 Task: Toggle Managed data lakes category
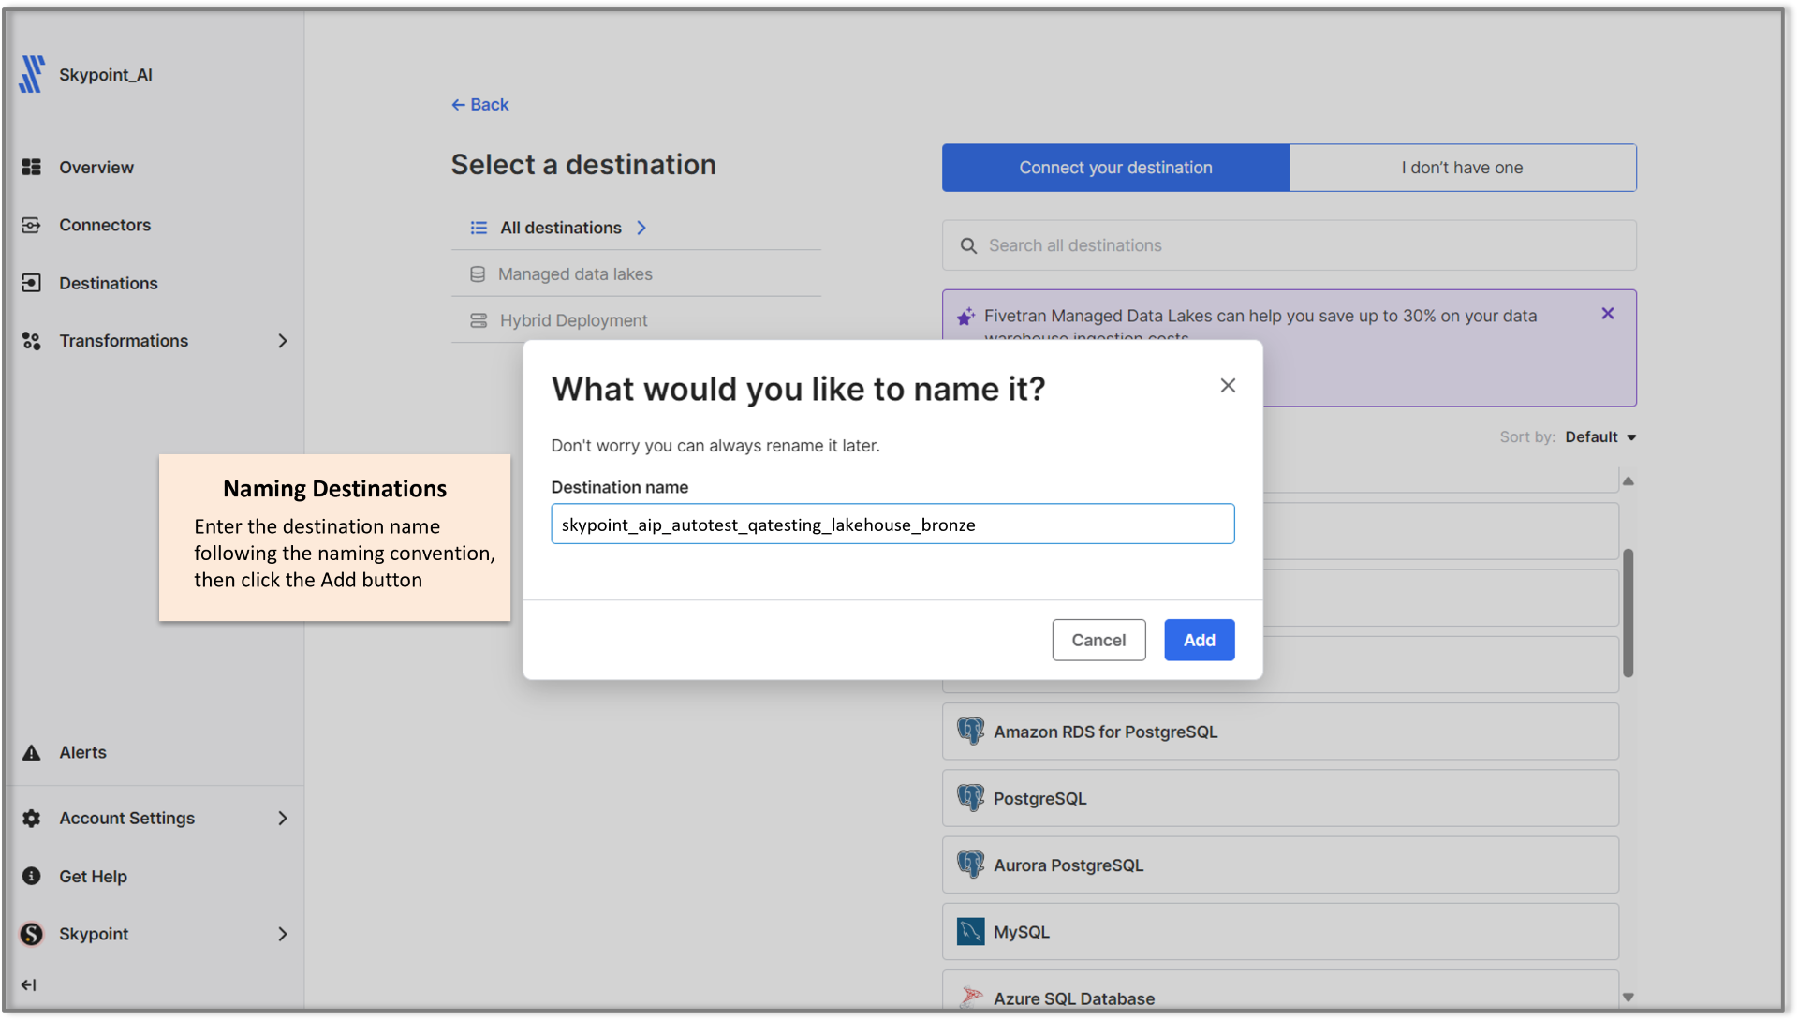574,273
